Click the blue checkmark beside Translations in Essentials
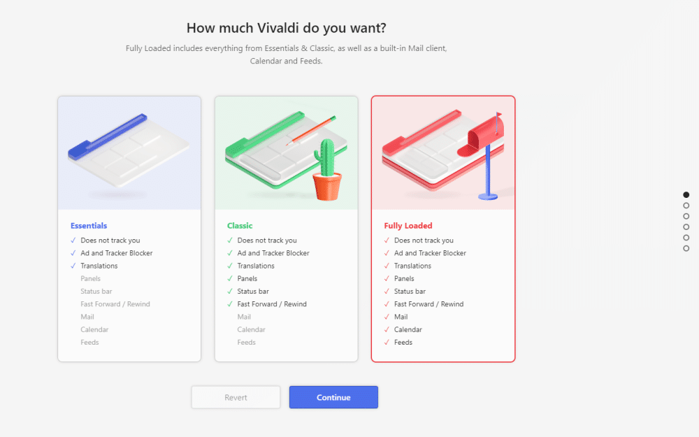The width and height of the screenshot is (699, 437). point(73,266)
